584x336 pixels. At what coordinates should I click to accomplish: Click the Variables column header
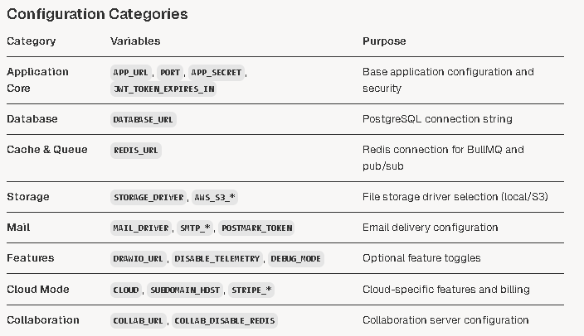point(135,41)
